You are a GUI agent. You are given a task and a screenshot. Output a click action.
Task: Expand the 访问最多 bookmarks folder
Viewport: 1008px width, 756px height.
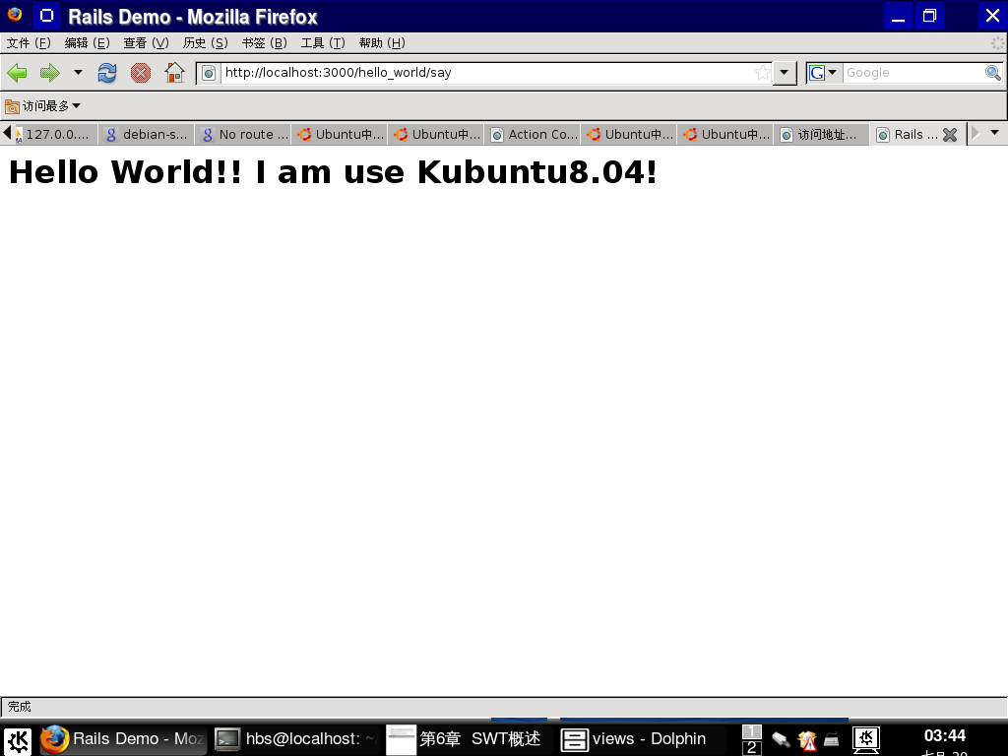coord(42,106)
